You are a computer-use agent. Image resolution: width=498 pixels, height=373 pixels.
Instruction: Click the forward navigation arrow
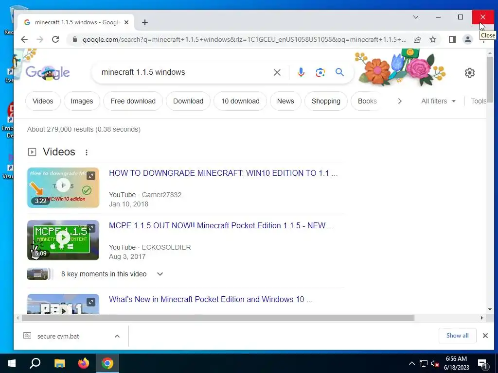[40, 39]
